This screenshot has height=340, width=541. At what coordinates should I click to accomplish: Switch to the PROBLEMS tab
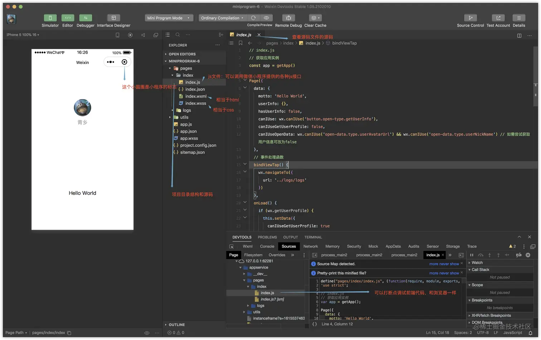(267, 237)
